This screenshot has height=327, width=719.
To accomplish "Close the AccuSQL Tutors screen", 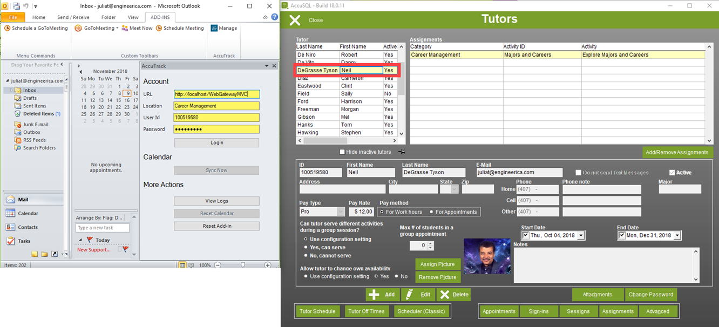I will (295, 21).
